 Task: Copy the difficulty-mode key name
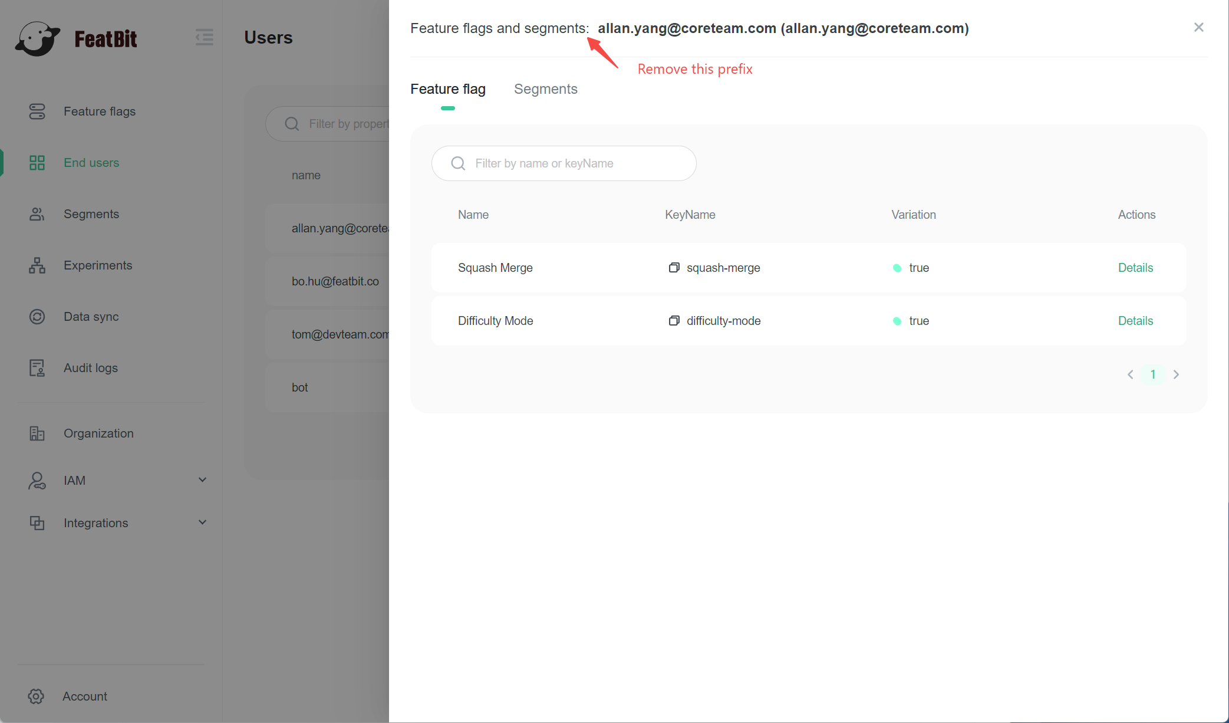point(674,321)
